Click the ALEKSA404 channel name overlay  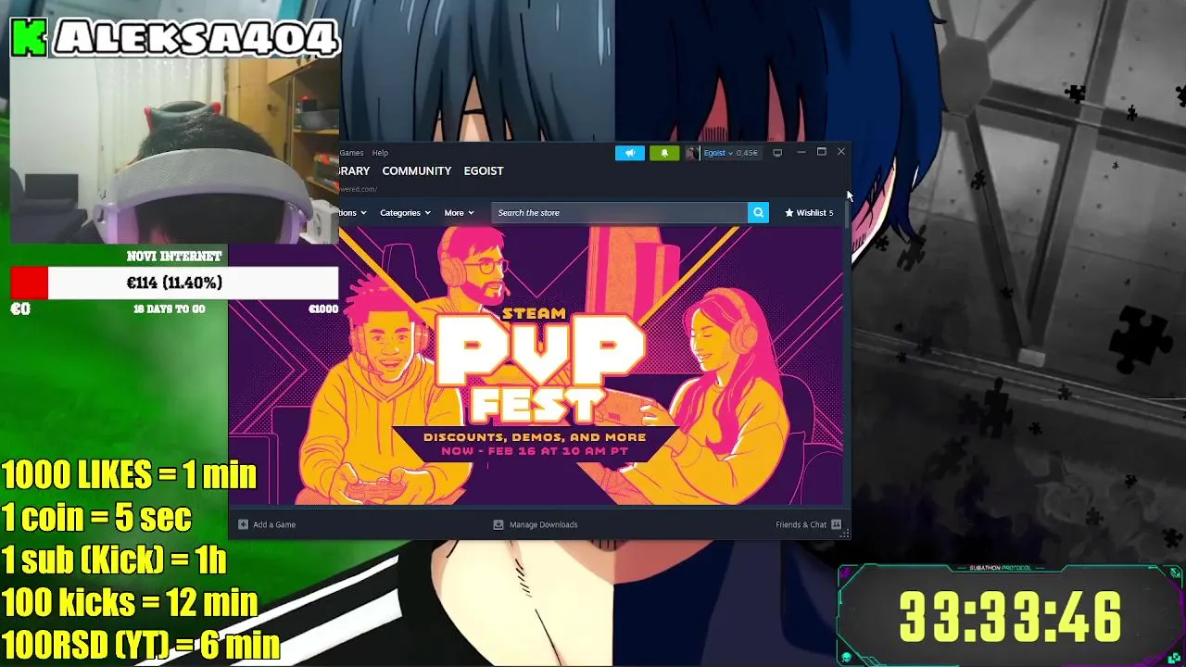tap(196, 38)
